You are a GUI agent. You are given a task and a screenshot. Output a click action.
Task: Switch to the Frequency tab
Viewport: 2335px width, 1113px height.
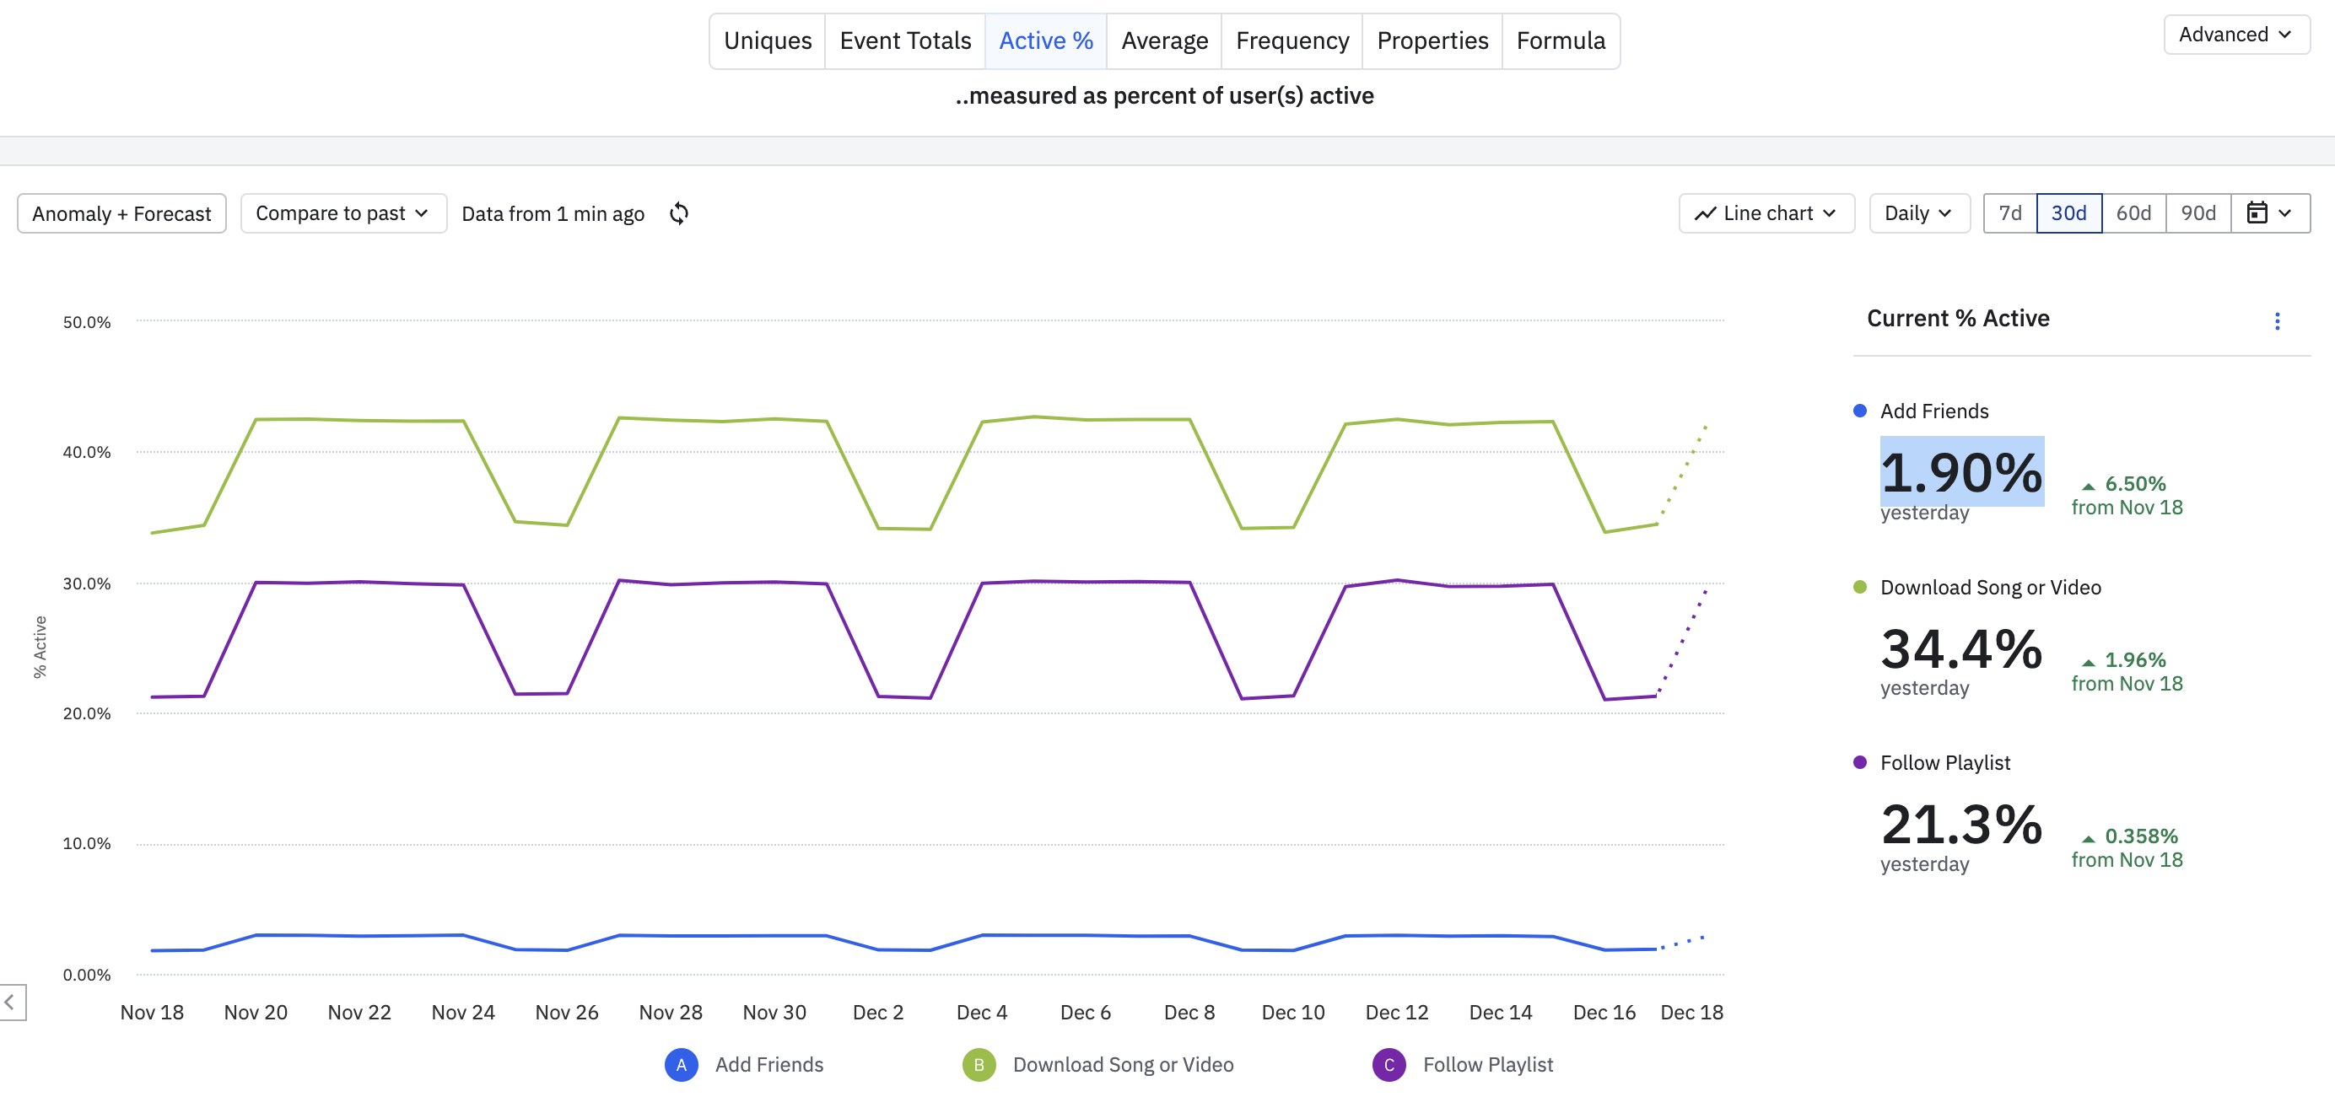pos(1292,40)
